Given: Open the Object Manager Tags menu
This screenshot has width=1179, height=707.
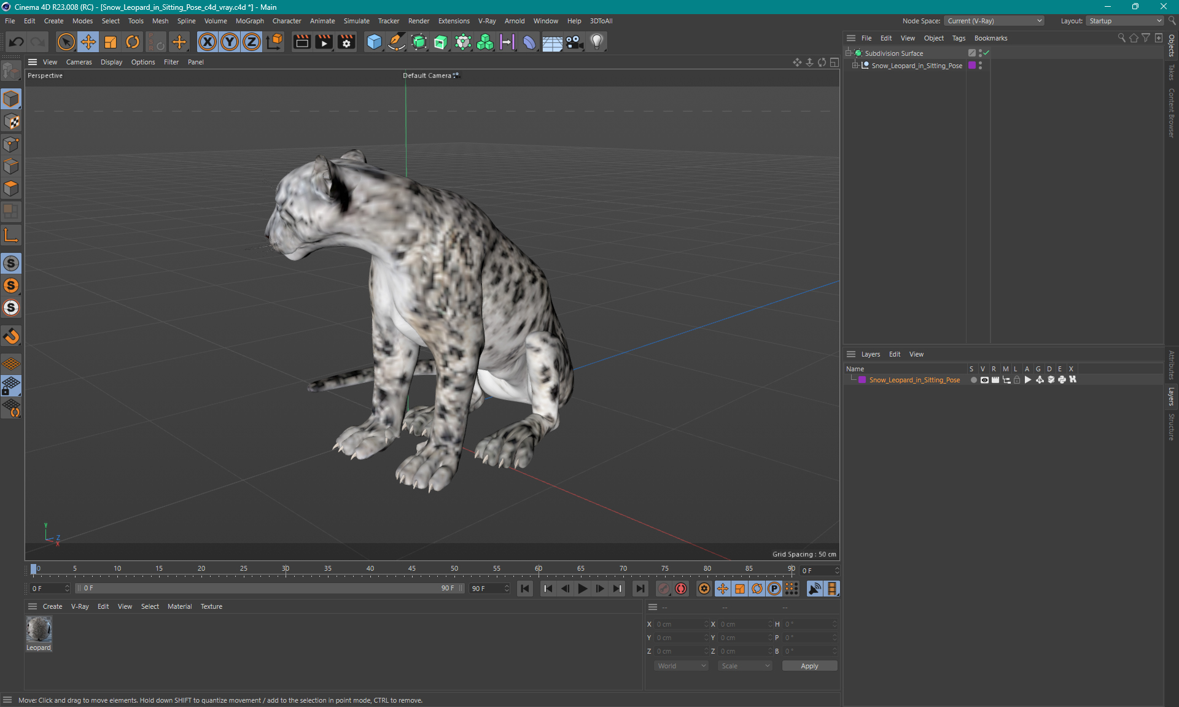Looking at the screenshot, I should click(959, 38).
